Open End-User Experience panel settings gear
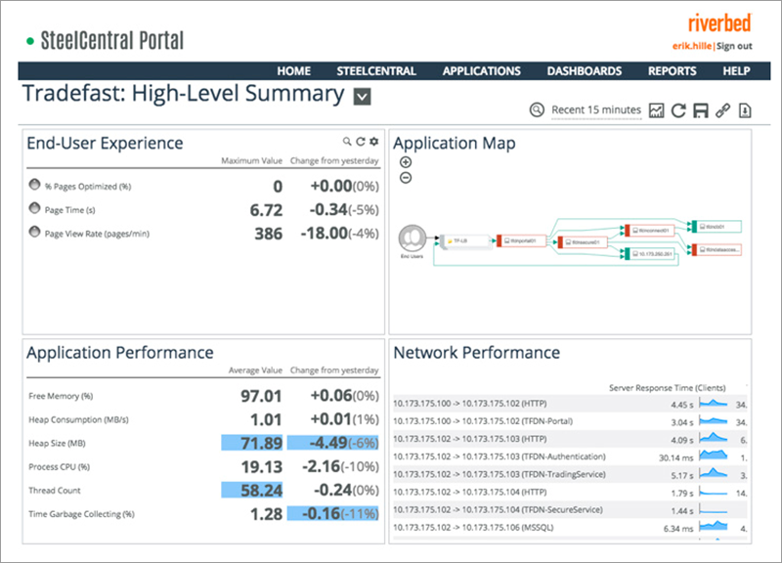This screenshot has height=563, width=782. [x=374, y=142]
